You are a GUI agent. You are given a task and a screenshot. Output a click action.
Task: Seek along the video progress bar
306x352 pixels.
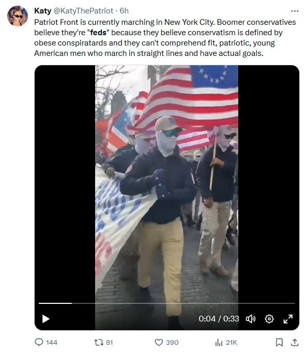(x=167, y=303)
